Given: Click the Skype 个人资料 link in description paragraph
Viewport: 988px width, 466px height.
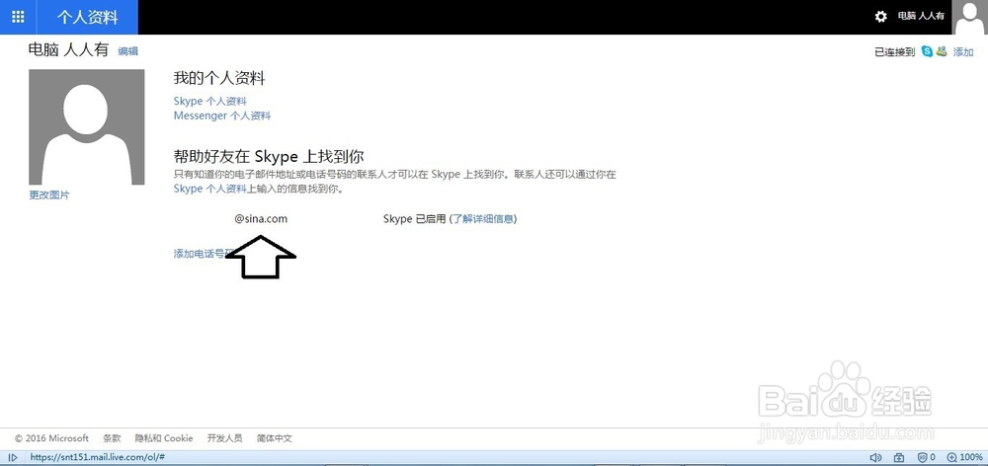Looking at the screenshot, I should click(x=209, y=189).
